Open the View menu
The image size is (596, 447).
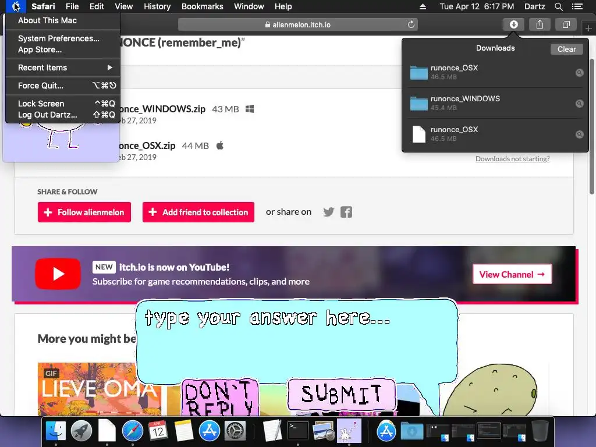coord(123,6)
